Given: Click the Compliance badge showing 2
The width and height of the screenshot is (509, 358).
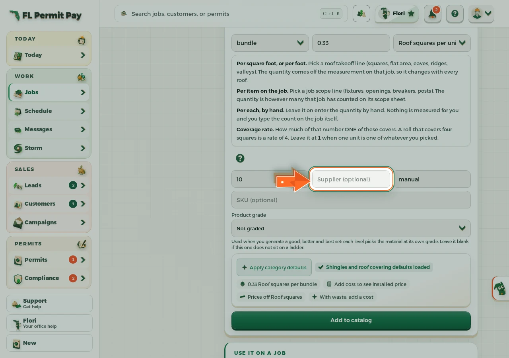Looking at the screenshot, I should point(73,278).
